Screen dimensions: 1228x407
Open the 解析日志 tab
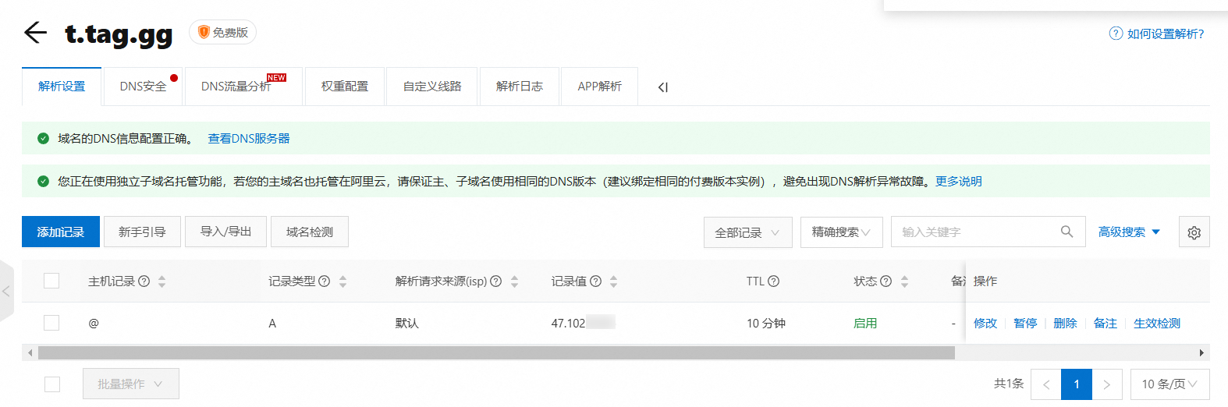(x=519, y=87)
